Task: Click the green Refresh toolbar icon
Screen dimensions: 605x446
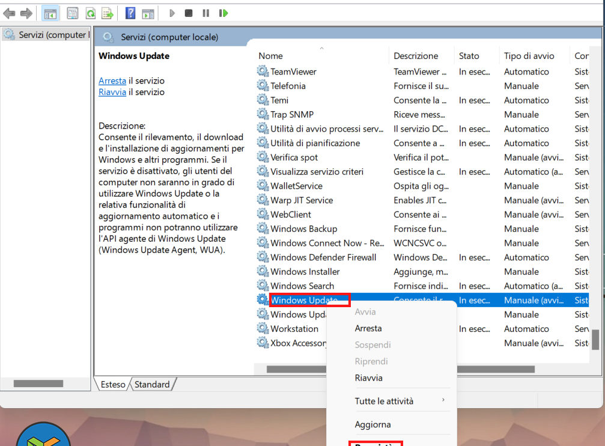Action: click(x=90, y=13)
